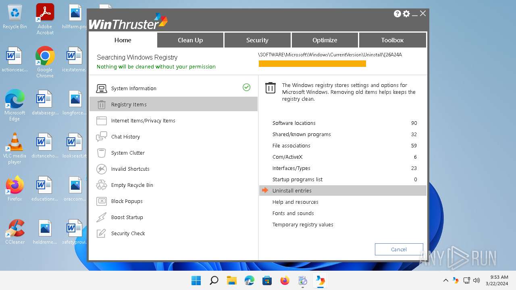The width and height of the screenshot is (516, 290).
Task: Select the Adobe Acrobat desktop shortcut
Action: [x=45, y=19]
